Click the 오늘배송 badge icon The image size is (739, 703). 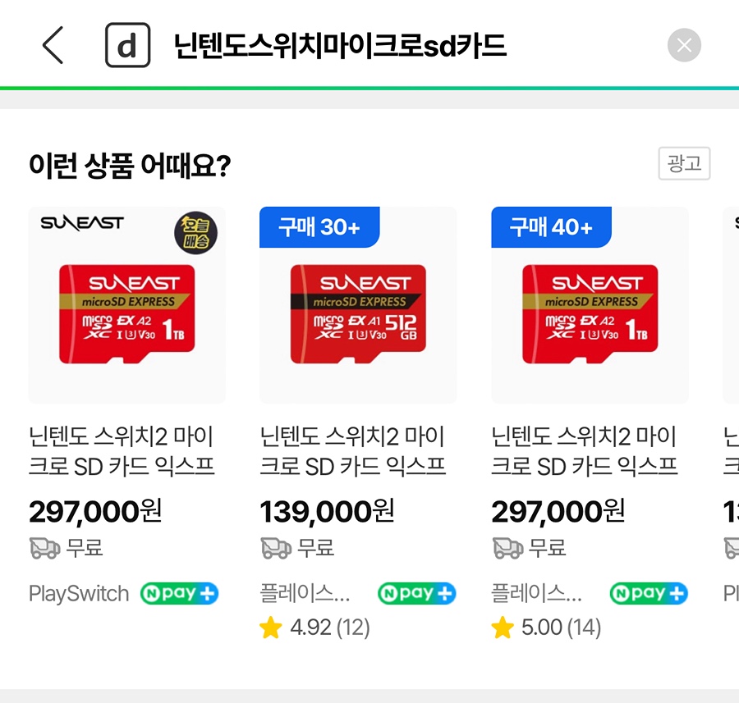[x=196, y=233]
